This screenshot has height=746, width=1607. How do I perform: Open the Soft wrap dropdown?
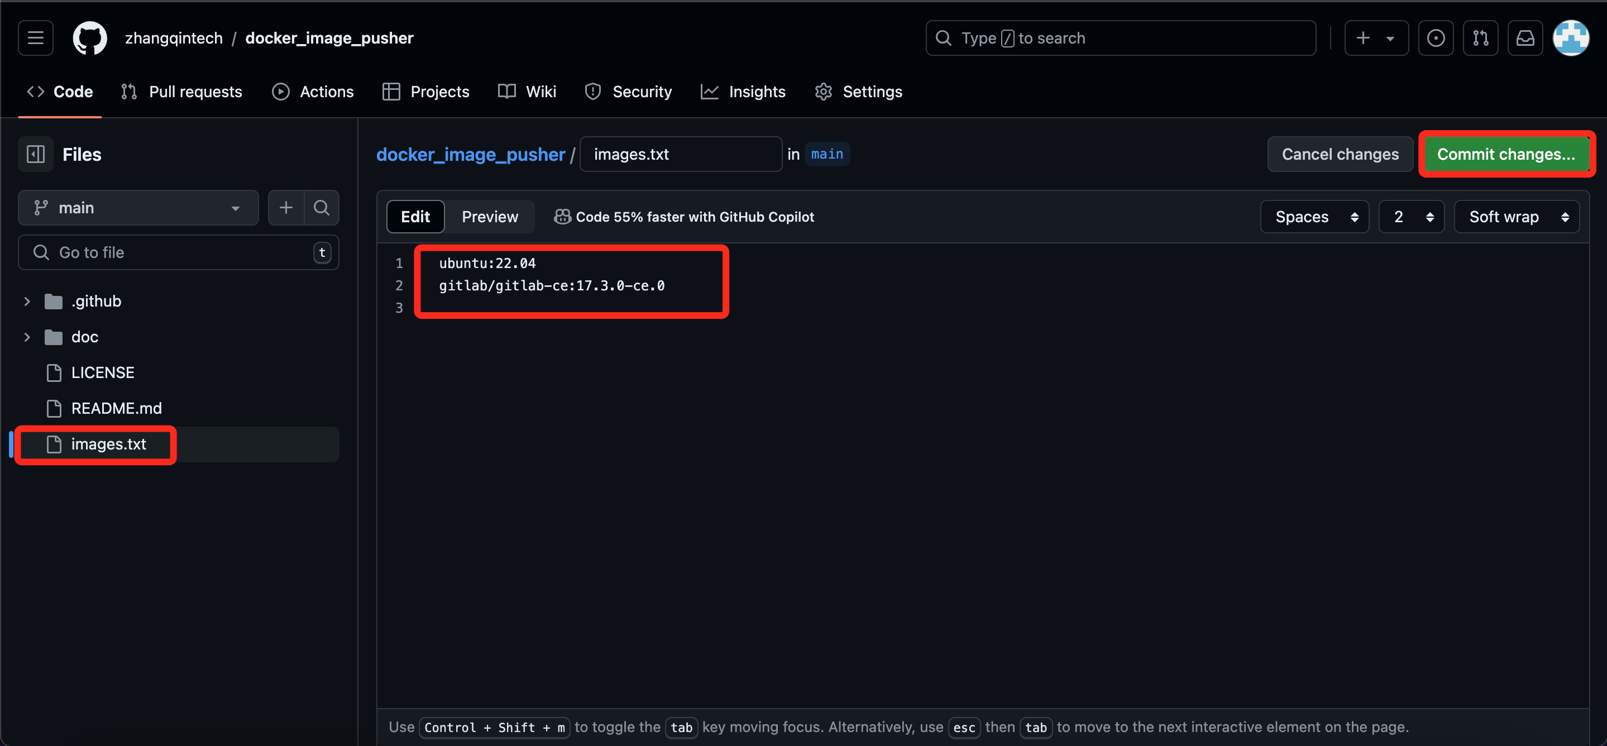click(x=1516, y=217)
